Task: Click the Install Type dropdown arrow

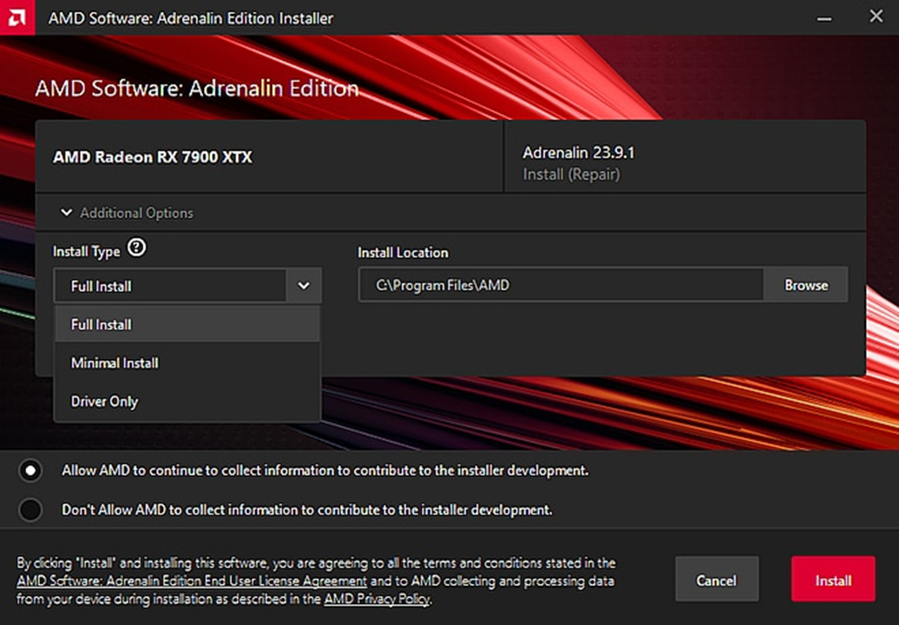Action: coord(303,286)
